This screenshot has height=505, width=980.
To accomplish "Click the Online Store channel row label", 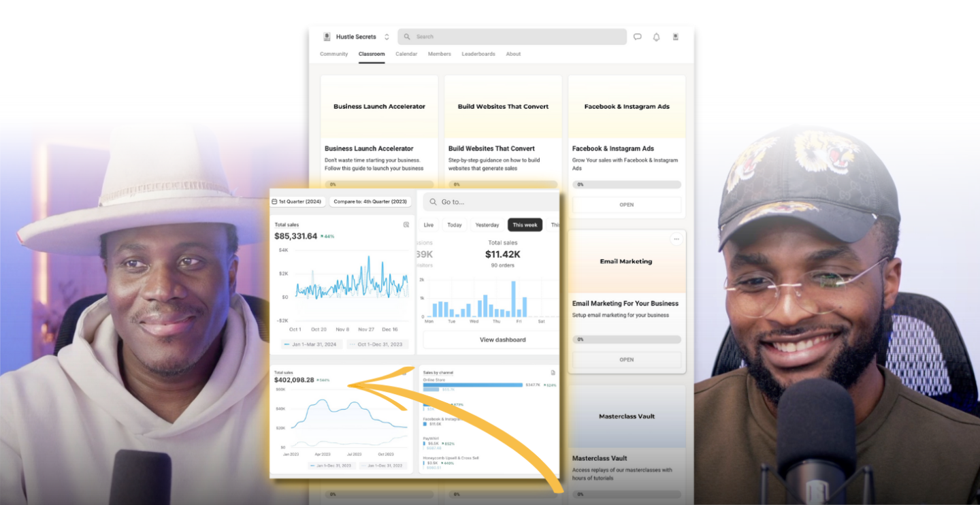I will 434,380.
